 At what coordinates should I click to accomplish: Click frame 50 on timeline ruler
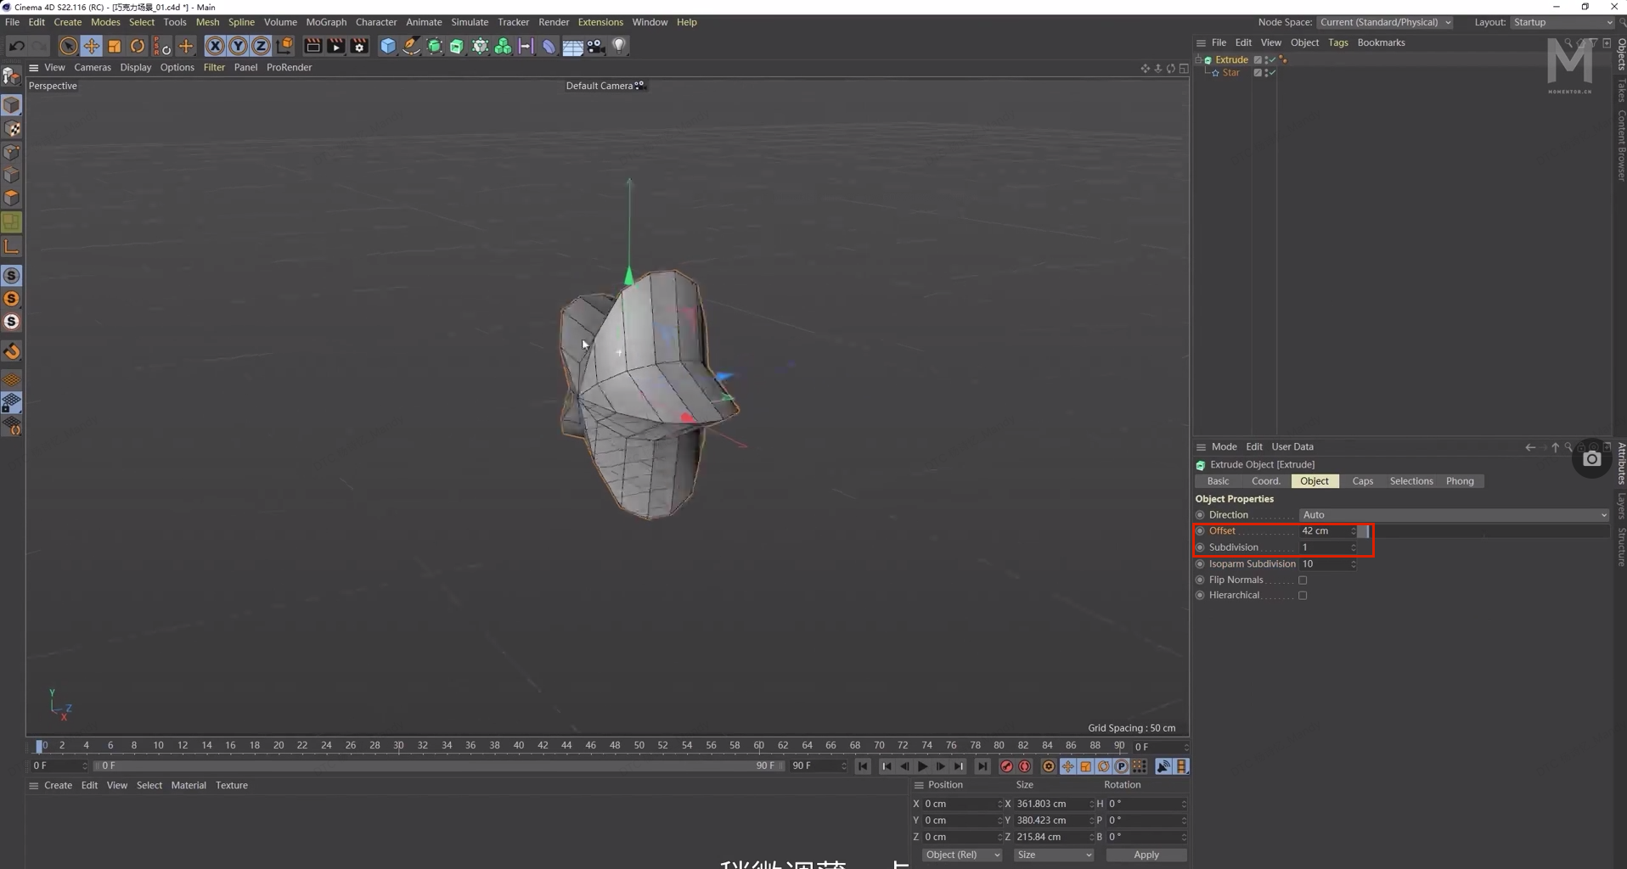click(639, 746)
